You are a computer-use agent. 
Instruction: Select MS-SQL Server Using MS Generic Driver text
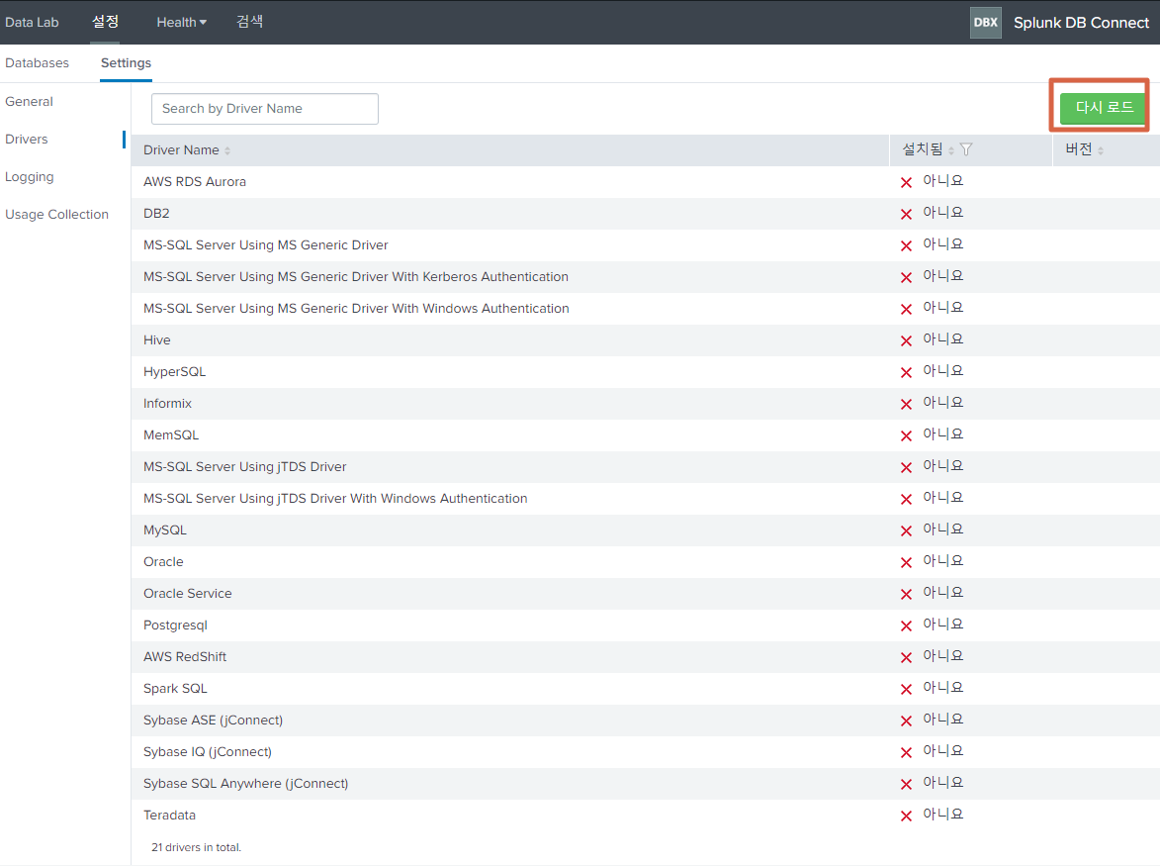tap(266, 245)
